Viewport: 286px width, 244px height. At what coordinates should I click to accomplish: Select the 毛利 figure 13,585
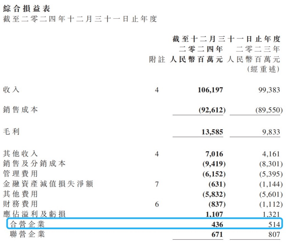212,132
